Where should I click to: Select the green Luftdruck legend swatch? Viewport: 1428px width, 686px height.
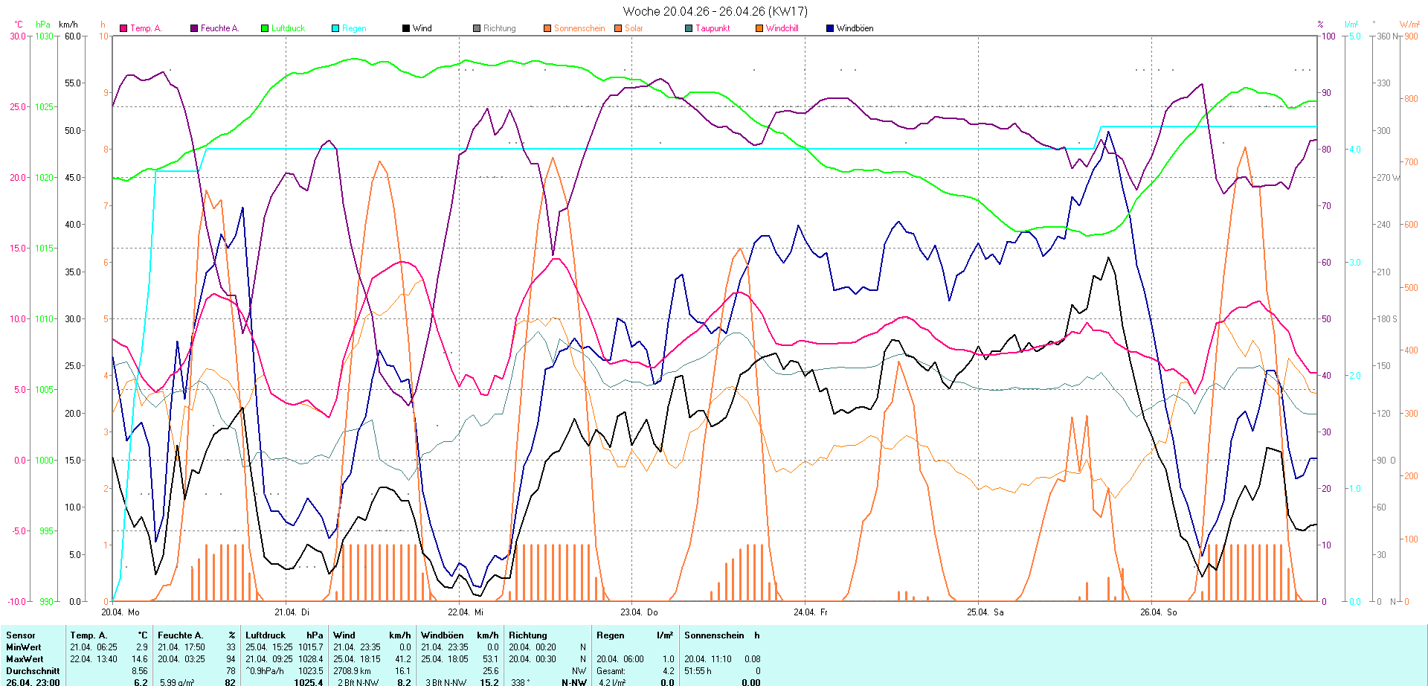coord(265,28)
